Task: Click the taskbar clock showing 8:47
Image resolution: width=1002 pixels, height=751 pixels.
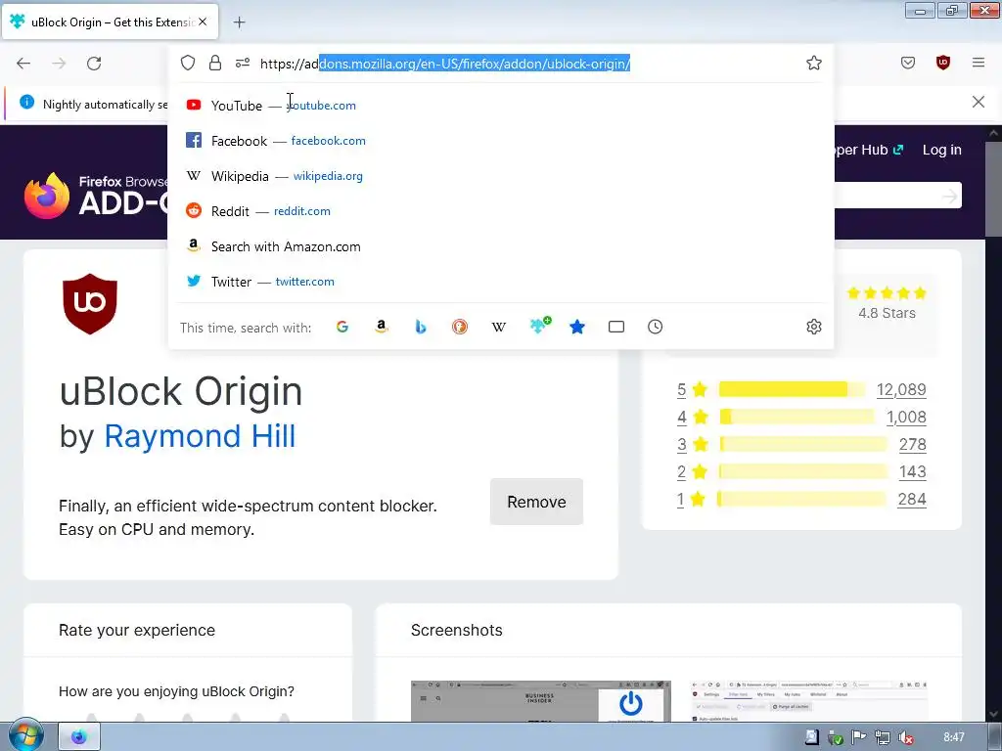Action: coord(953,737)
